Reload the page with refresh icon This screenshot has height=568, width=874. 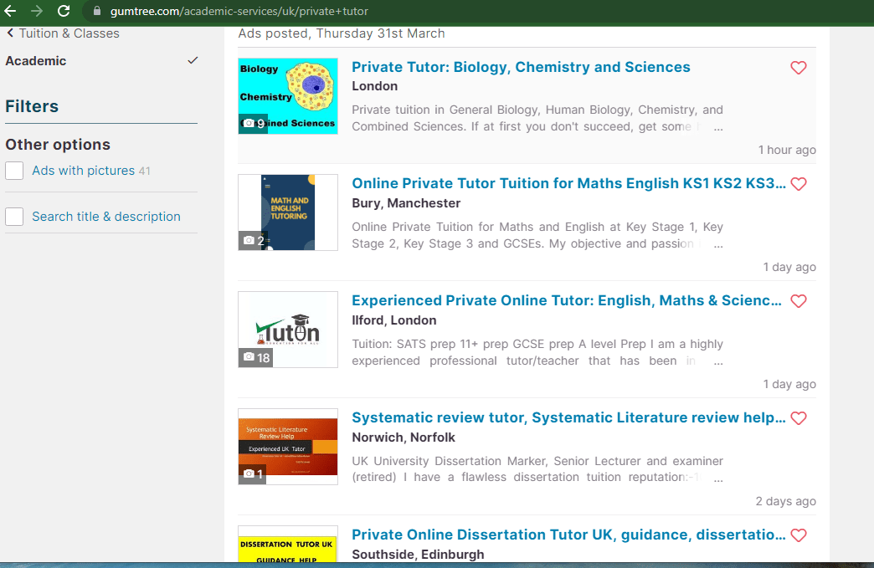(x=64, y=11)
